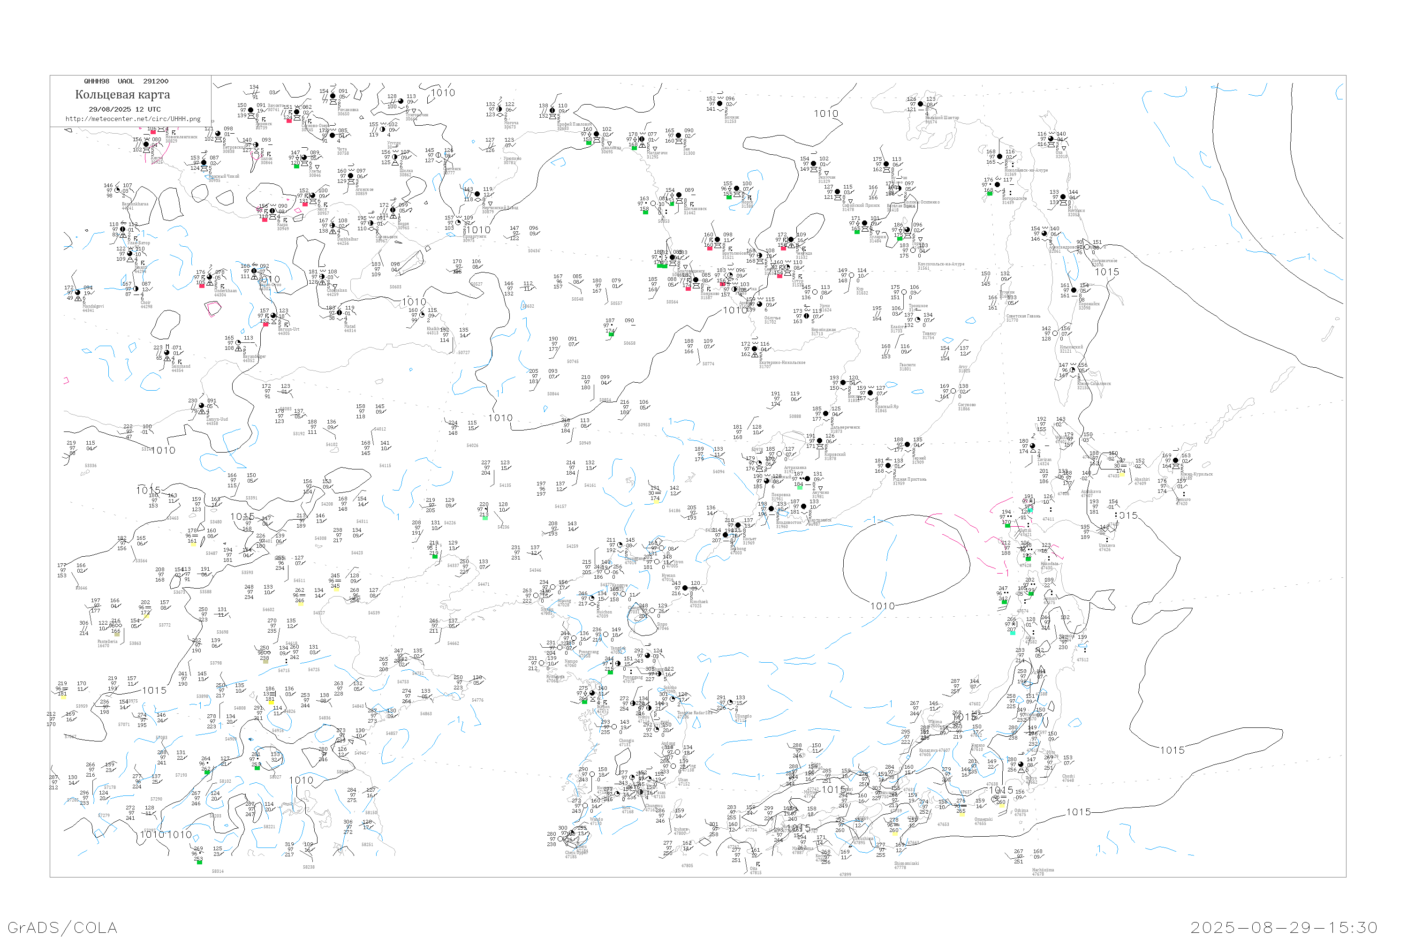
Task: Click the red square below Сосново-Озерское station
Action: pos(289,121)
